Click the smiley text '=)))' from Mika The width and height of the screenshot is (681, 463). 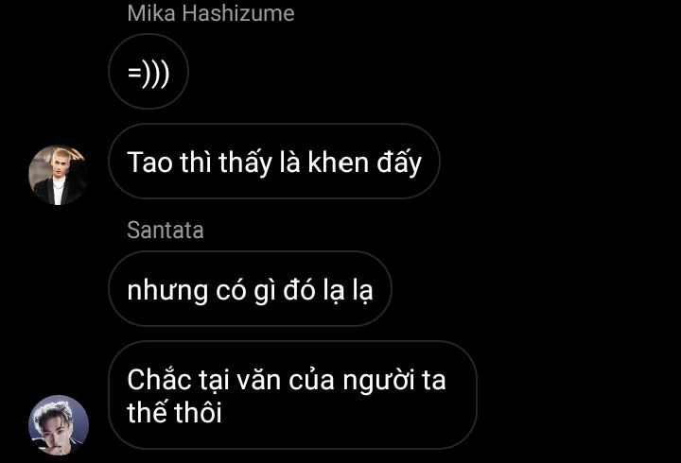(148, 73)
